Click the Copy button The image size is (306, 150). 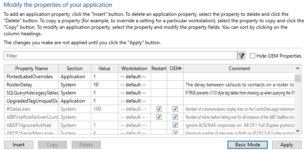52,145
